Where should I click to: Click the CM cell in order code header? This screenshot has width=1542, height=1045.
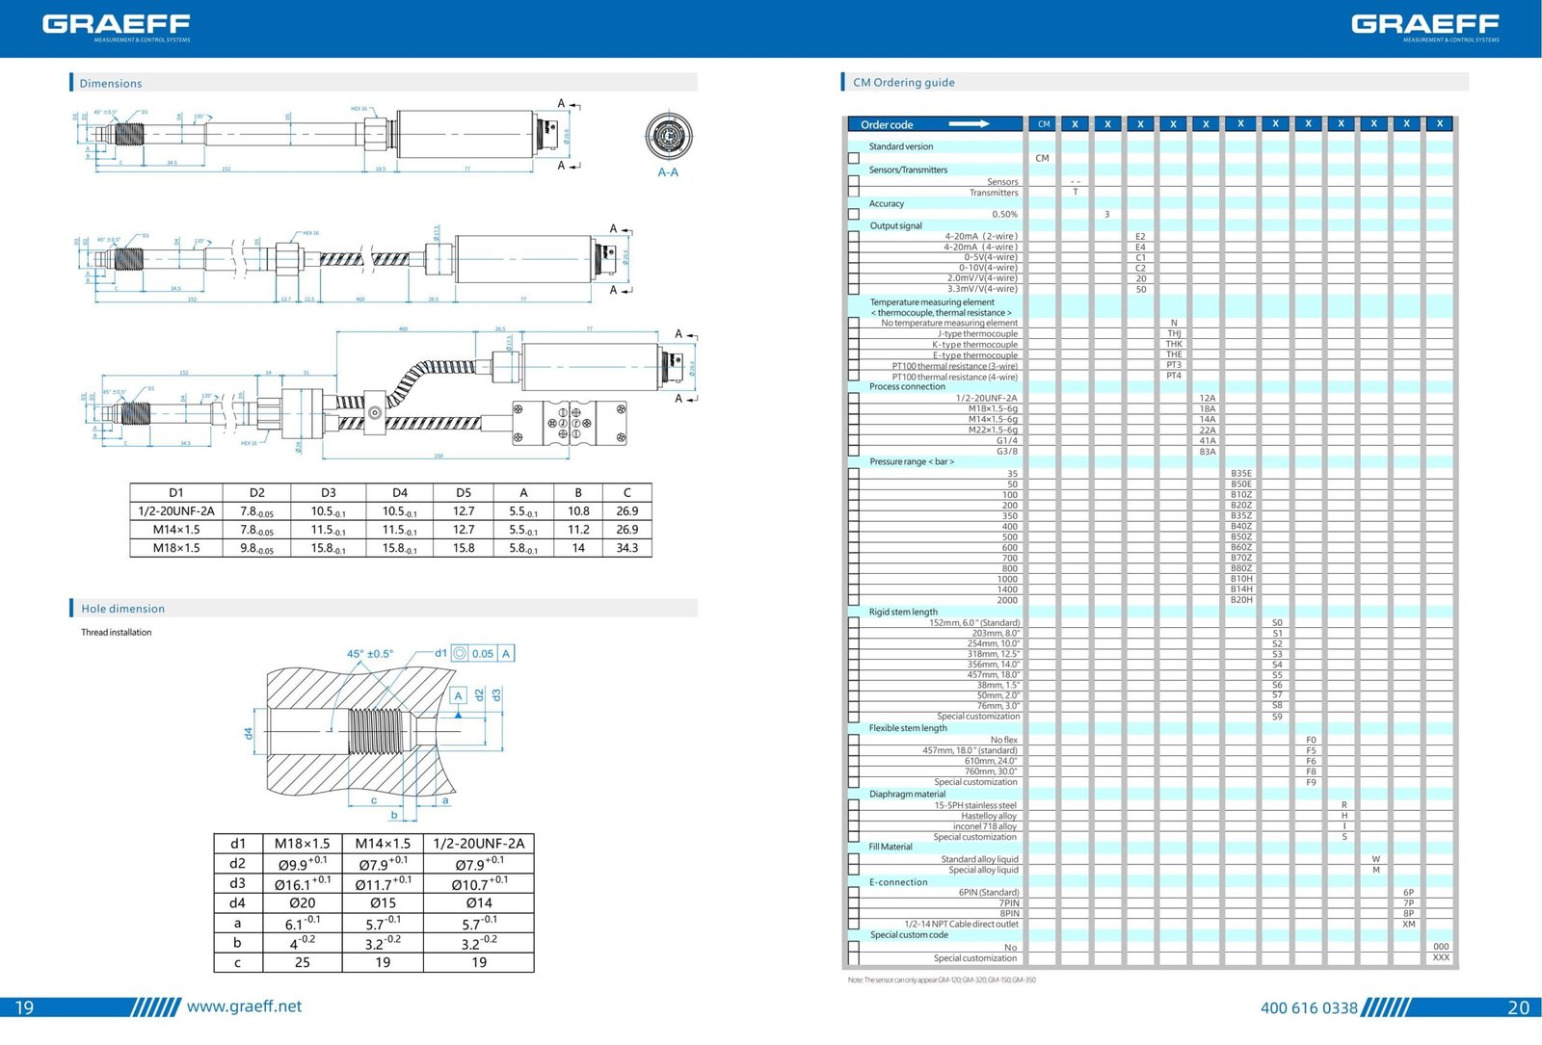[x=1044, y=124]
